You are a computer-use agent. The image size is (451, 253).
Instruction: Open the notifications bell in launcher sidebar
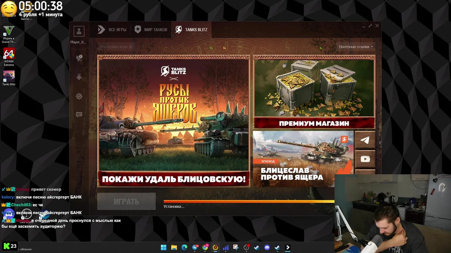[79, 58]
